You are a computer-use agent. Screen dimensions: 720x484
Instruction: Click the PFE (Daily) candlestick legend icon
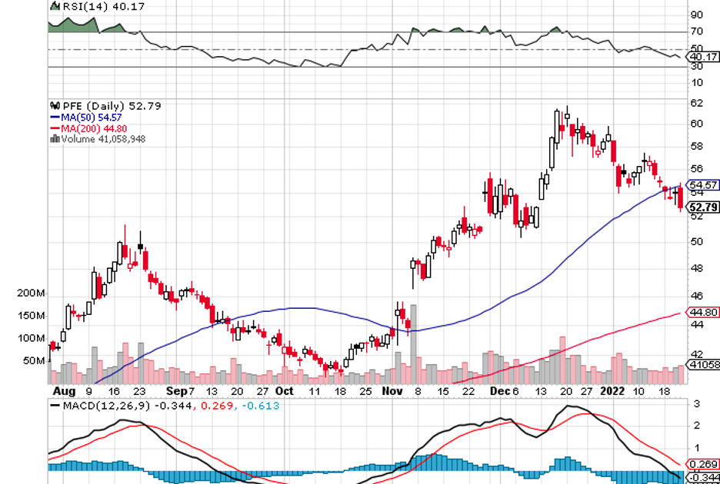54,105
